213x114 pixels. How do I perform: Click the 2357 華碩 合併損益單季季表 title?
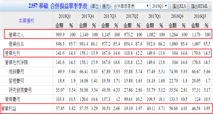[58, 6]
